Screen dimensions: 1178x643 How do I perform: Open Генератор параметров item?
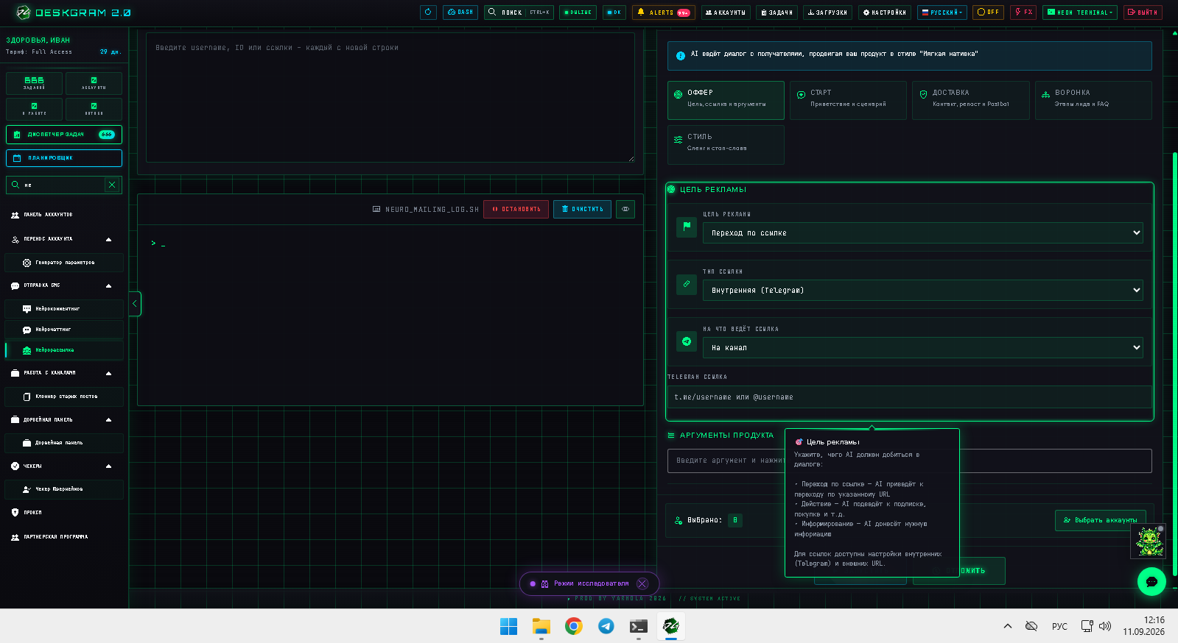[x=64, y=263]
